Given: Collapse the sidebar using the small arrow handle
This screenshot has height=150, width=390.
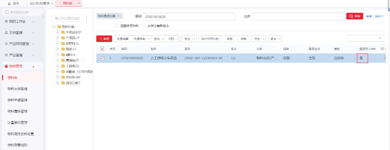Looking at the screenshot, I should 43,15.
